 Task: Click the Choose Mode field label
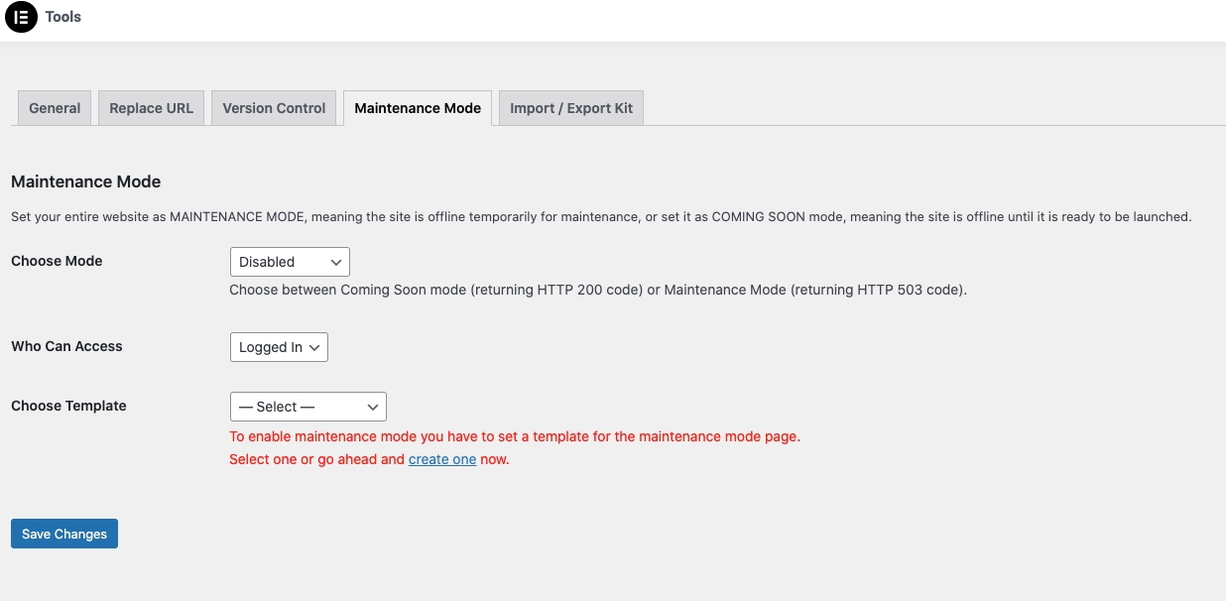[57, 261]
